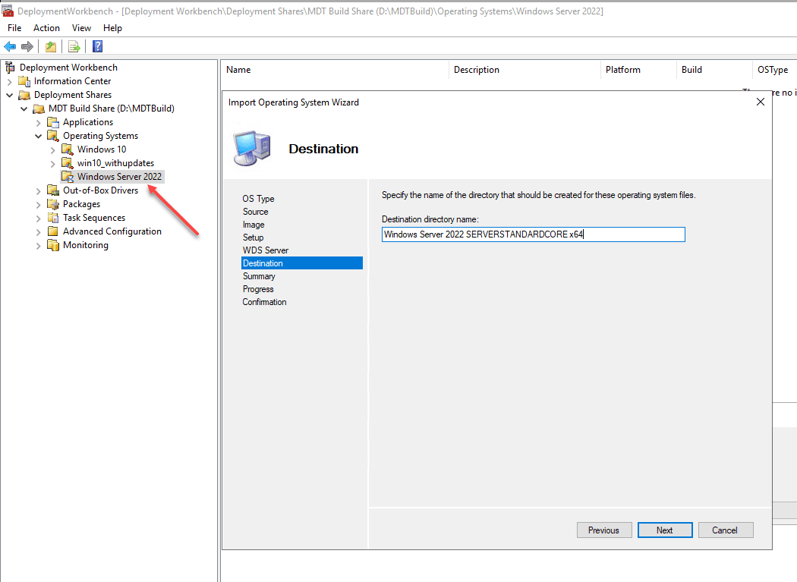This screenshot has height=582, width=797.
Task: Click the Summary wizard step
Action: pyautogui.click(x=259, y=276)
